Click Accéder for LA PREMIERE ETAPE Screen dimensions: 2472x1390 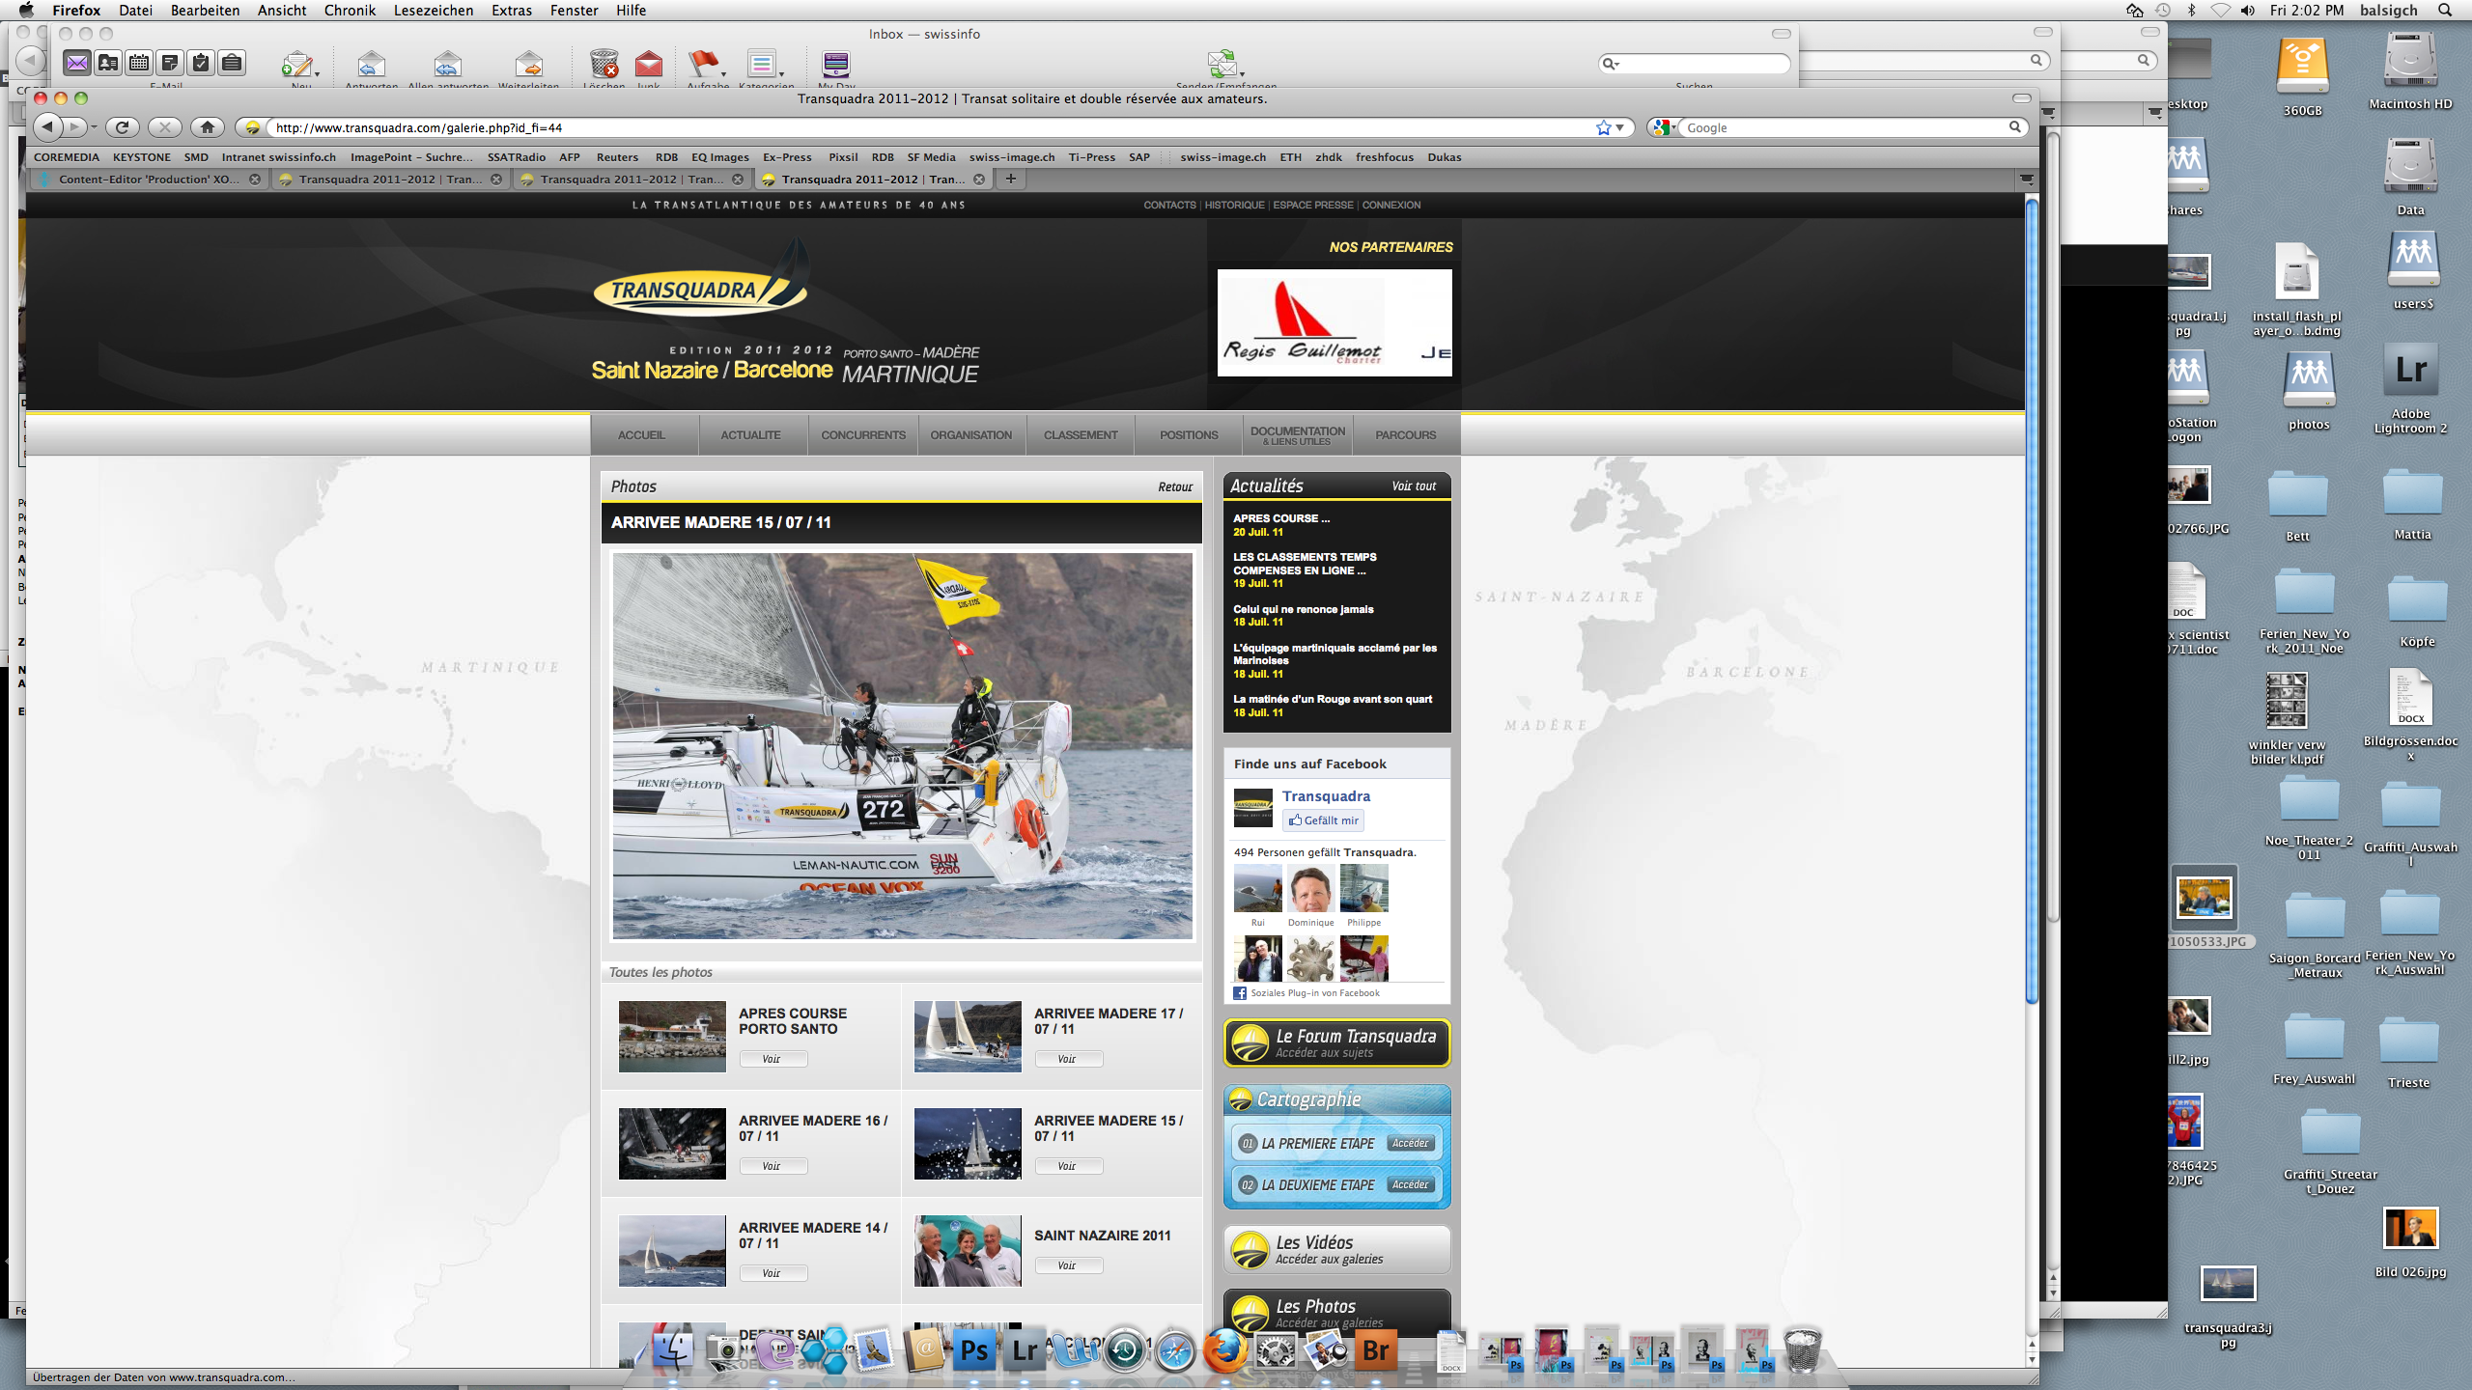pos(1410,1144)
